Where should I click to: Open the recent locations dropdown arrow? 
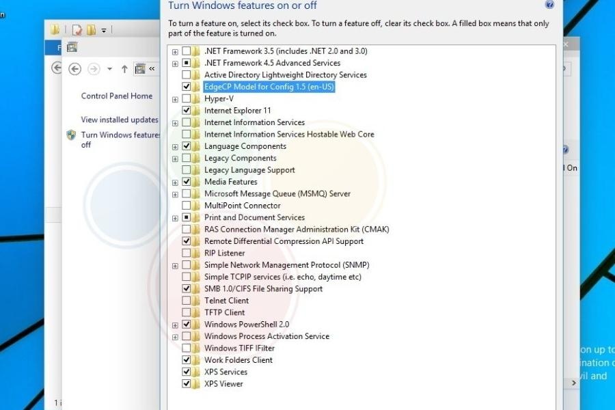(x=111, y=69)
